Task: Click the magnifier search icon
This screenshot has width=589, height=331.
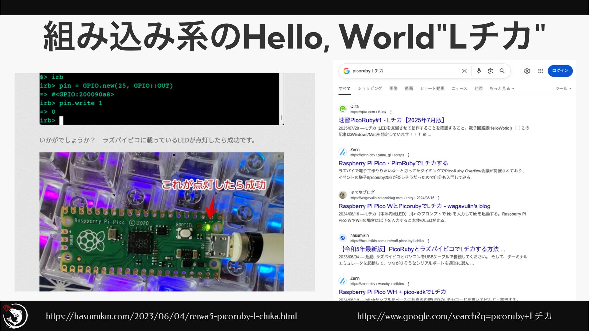Action: tap(502, 71)
